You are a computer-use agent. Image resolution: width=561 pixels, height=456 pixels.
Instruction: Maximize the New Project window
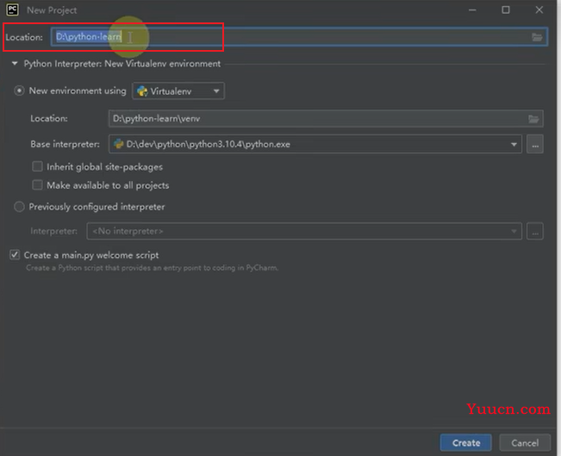coord(506,10)
